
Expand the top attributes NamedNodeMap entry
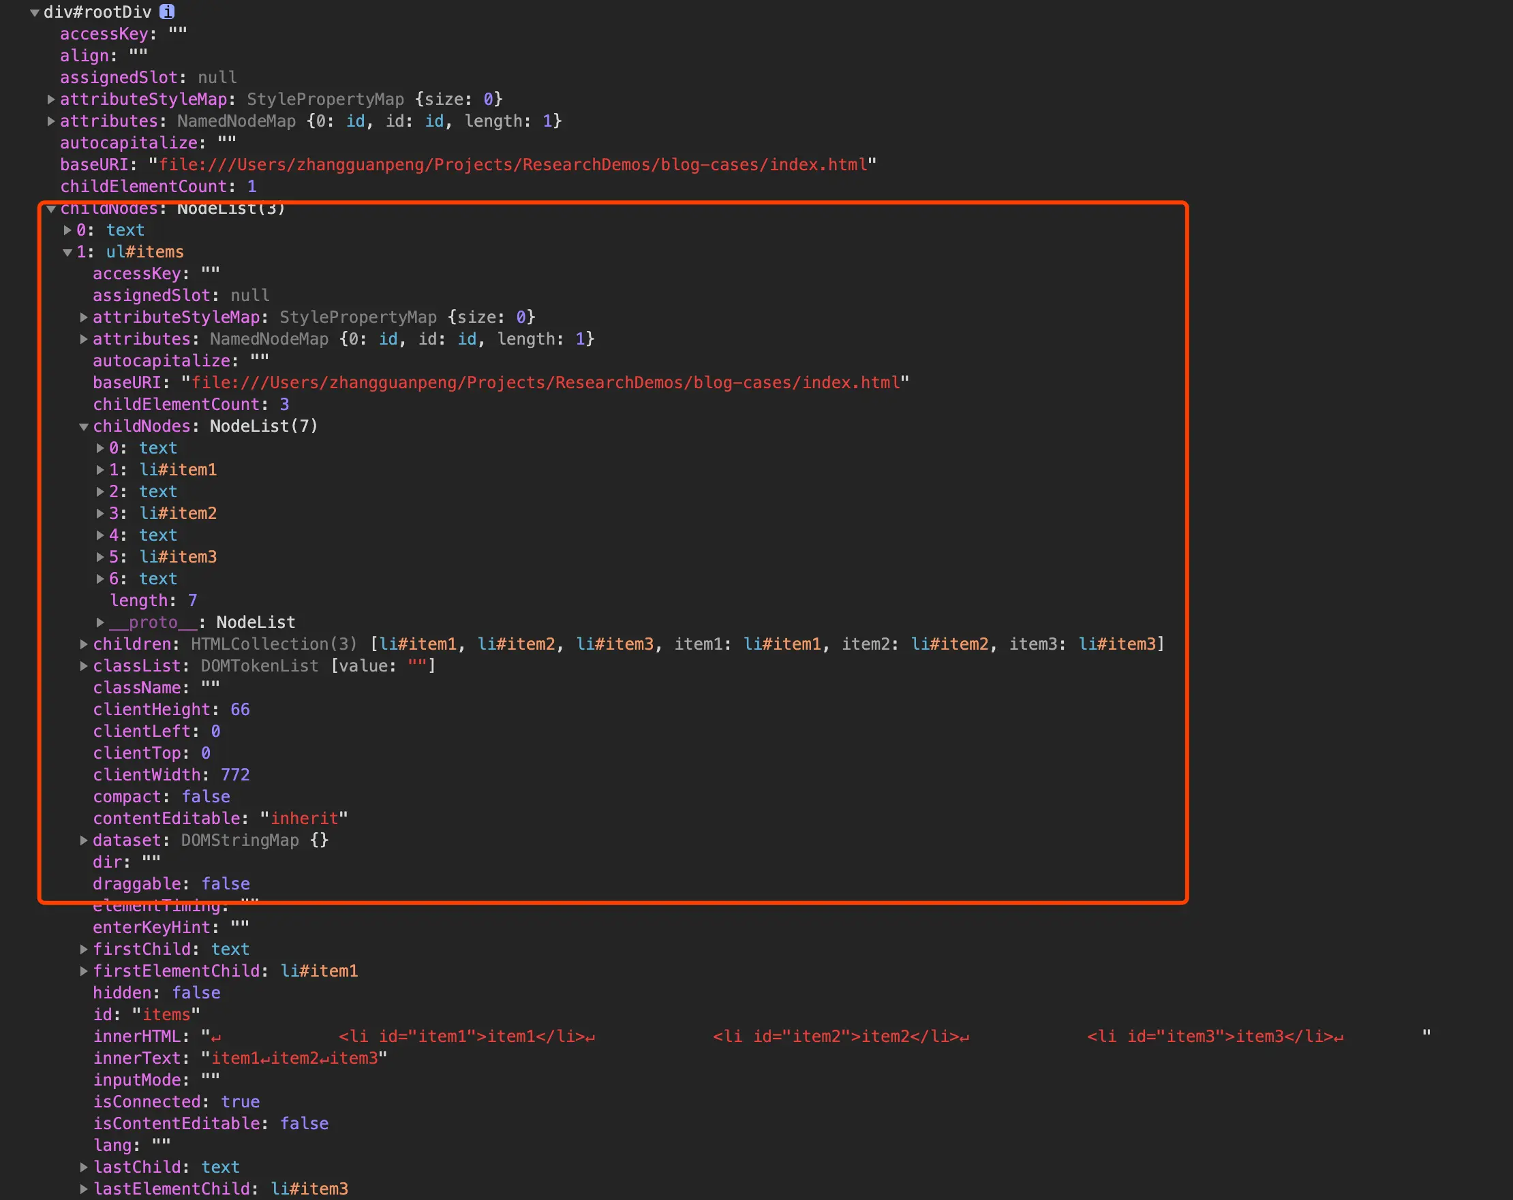(50, 121)
